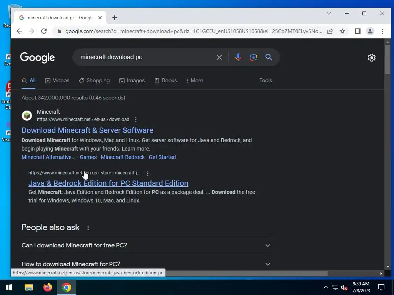This screenshot has width=394, height=295.
Task: Bookmark this page with the star icon
Action: click(x=342, y=31)
